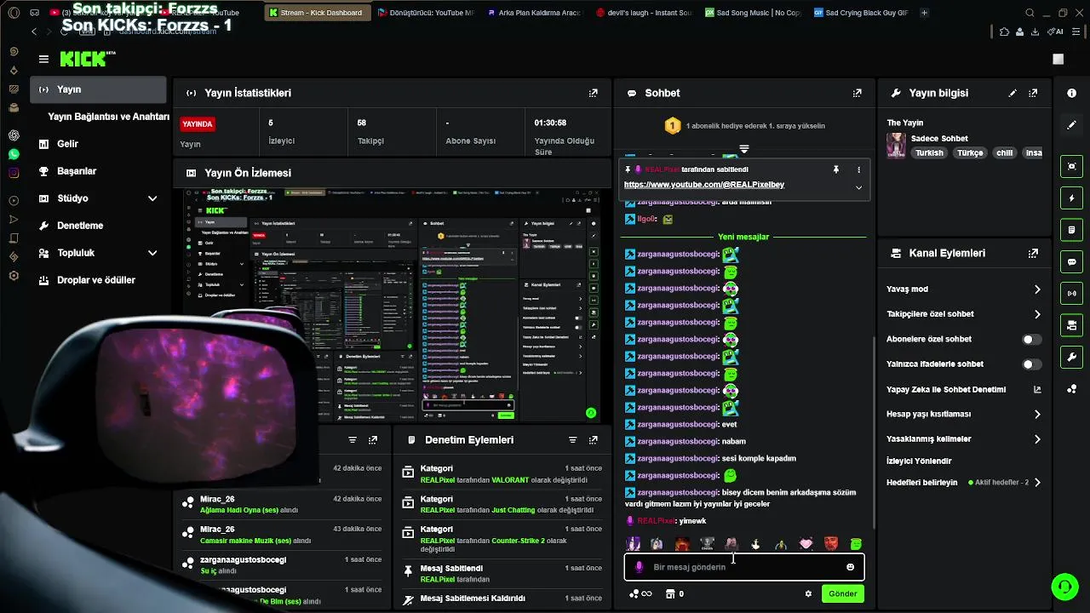
Task: Click the chat bubble icon in the right sidebar
Action: point(1072,261)
